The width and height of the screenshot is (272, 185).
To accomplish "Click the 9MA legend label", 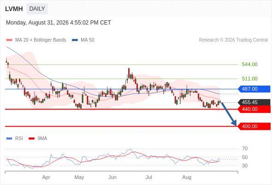I will (42, 139).
